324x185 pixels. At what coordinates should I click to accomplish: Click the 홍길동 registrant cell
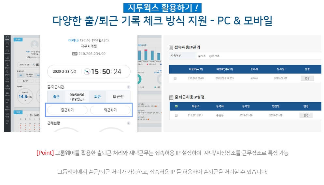tap(220, 115)
